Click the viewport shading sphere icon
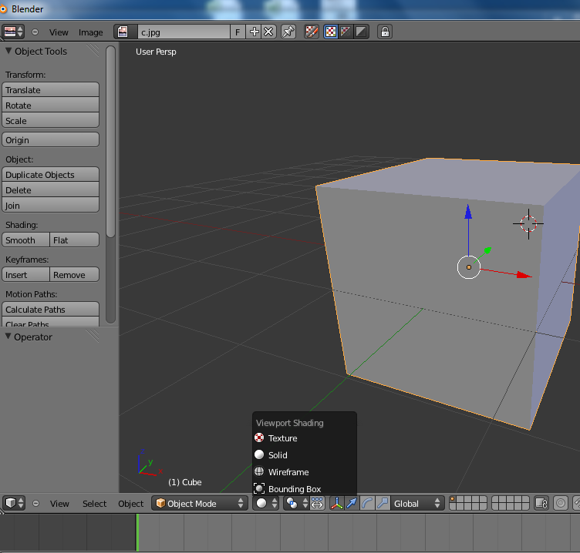Screen dimensions: 580x553 pos(261,503)
